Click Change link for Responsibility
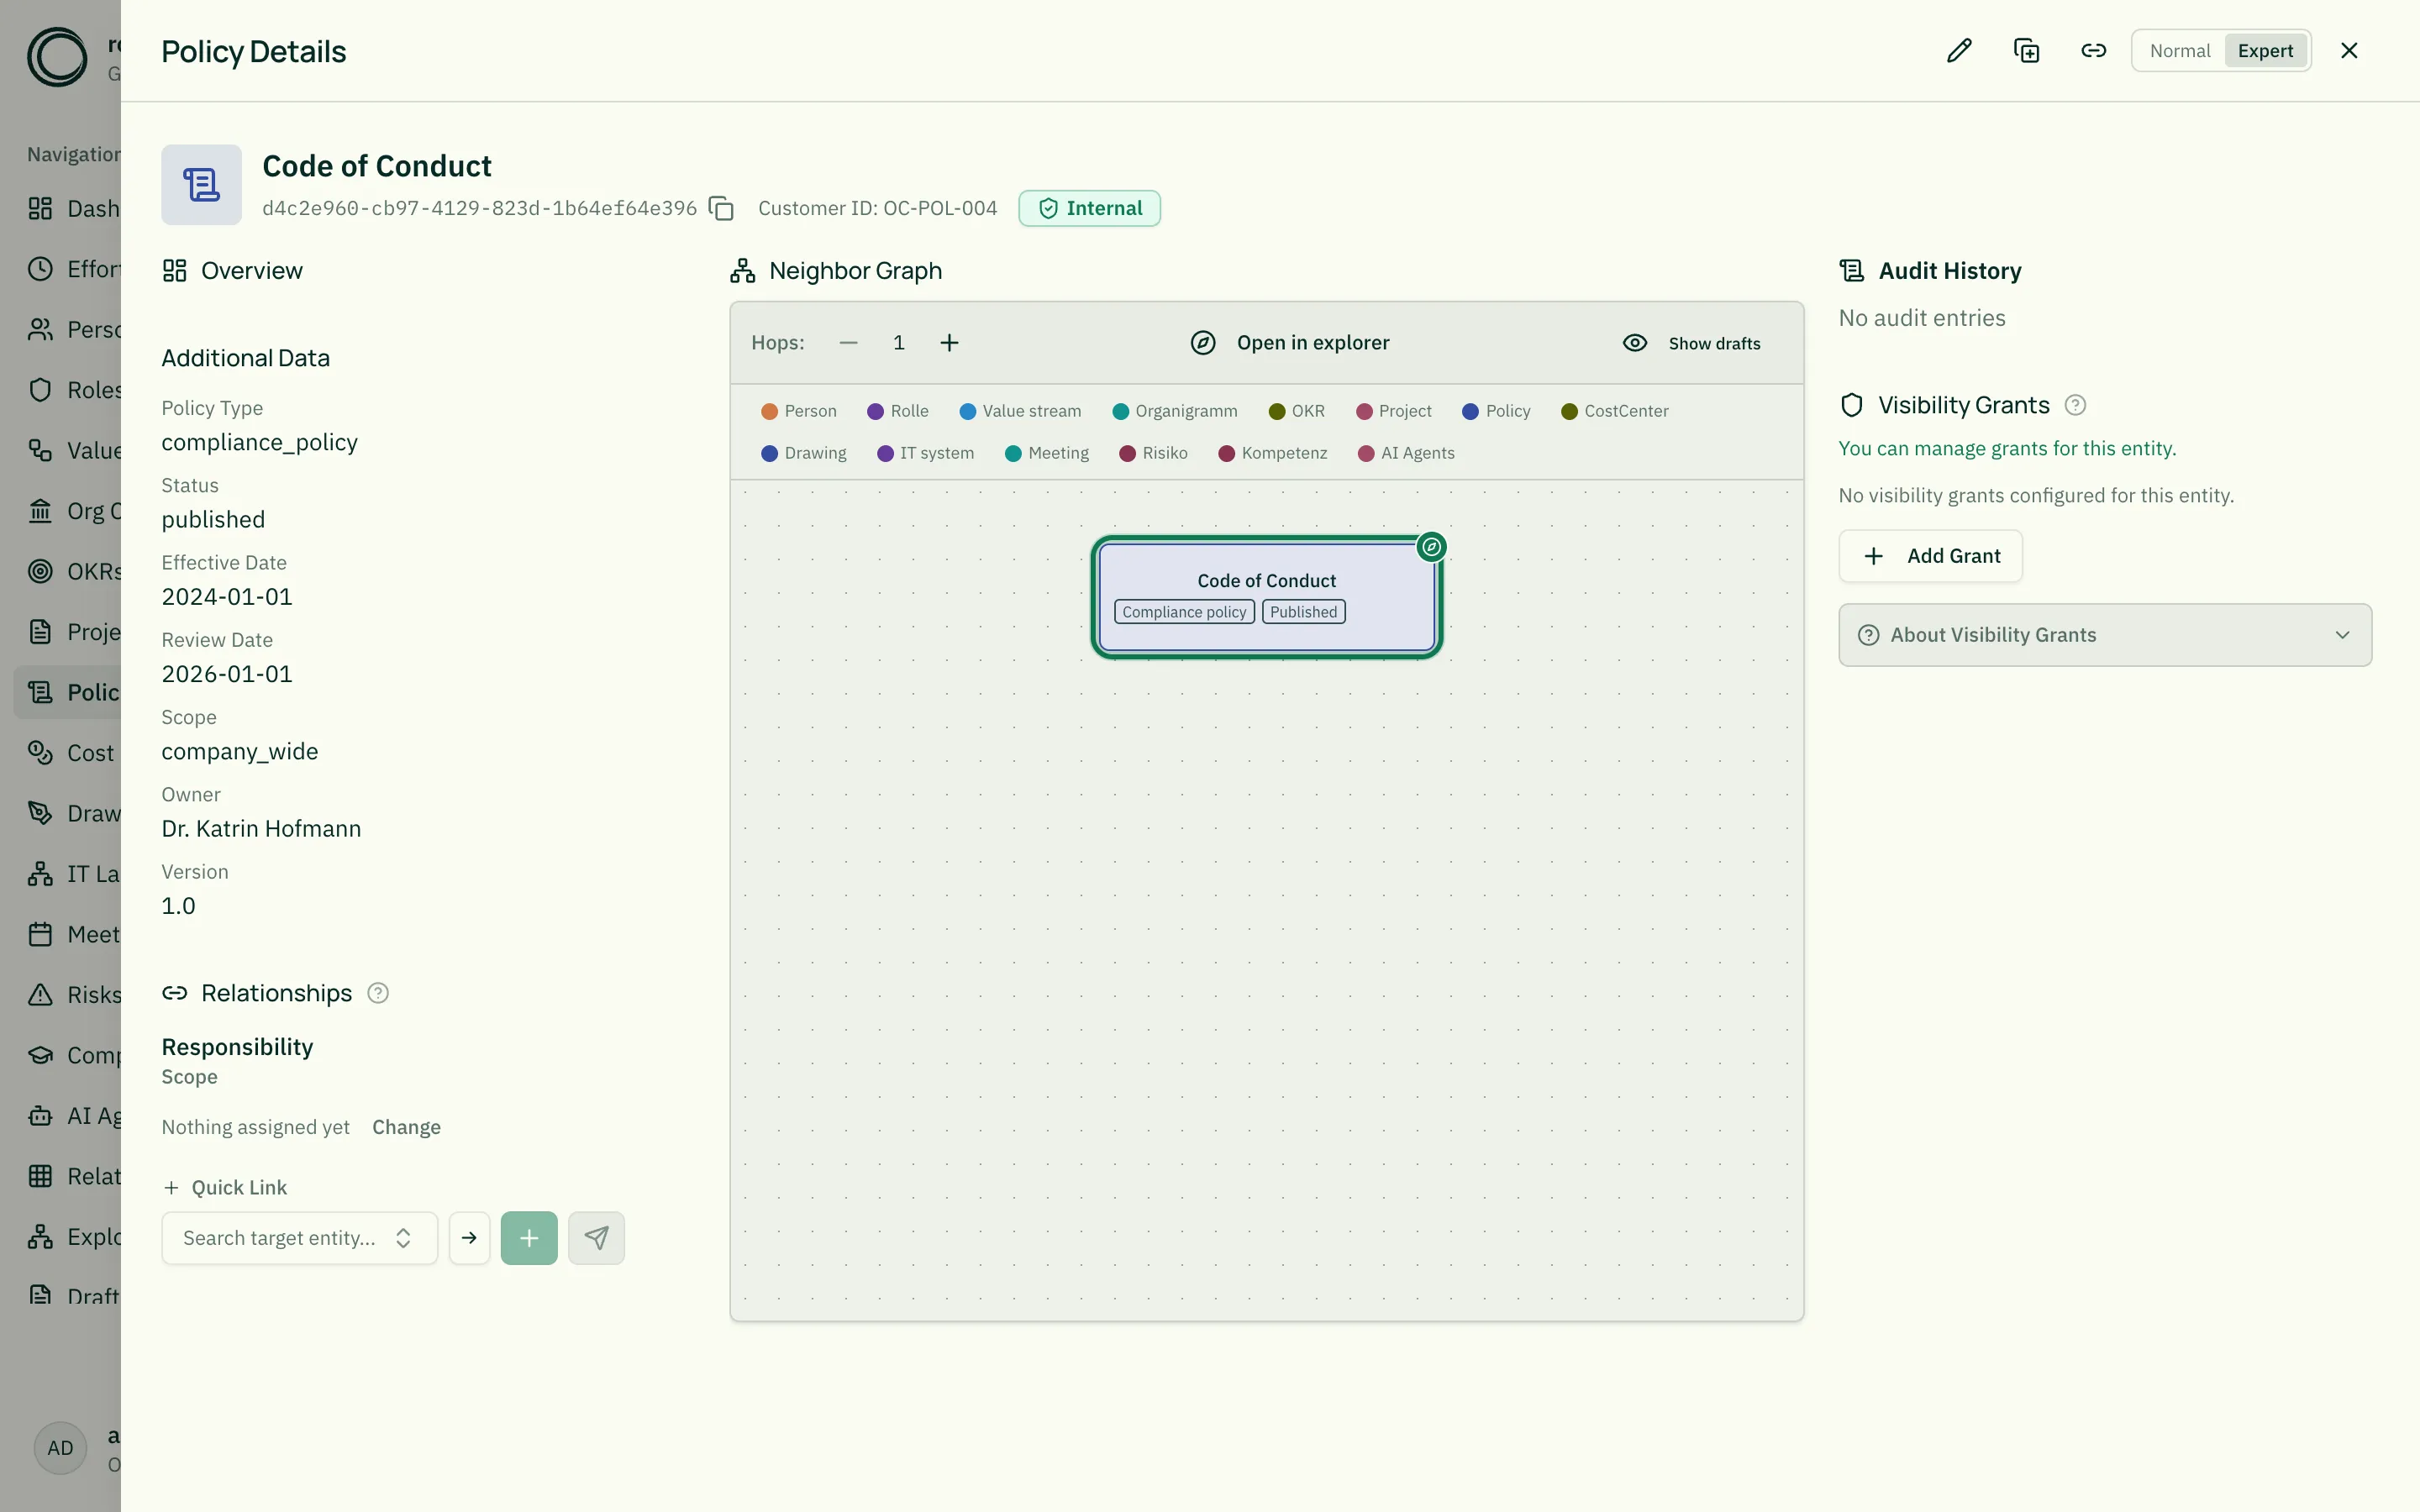The image size is (2420, 1512). (406, 1127)
